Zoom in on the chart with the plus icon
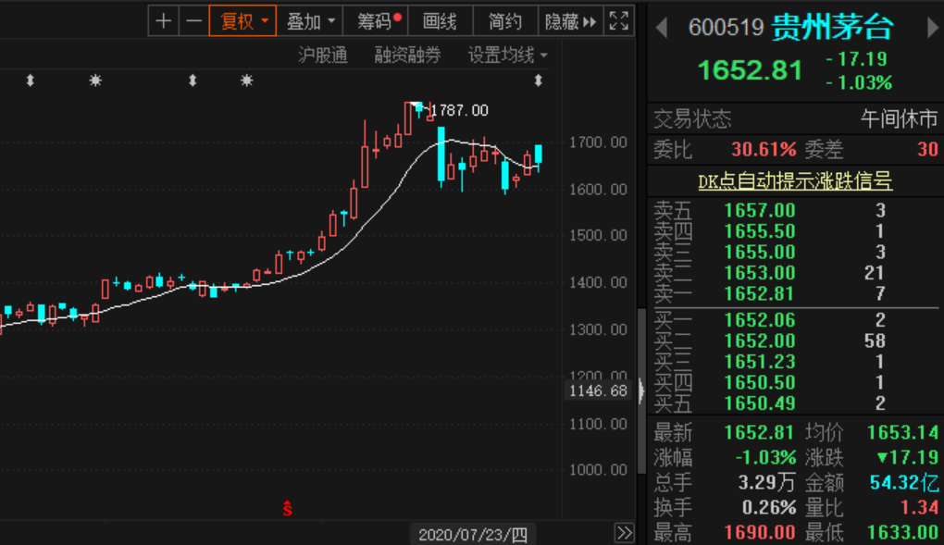This screenshot has height=545, width=944. click(164, 20)
